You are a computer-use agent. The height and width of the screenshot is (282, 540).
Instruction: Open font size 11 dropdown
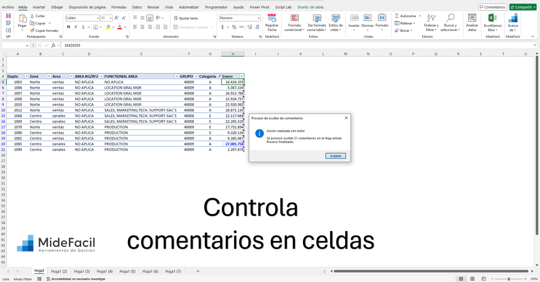(111, 18)
